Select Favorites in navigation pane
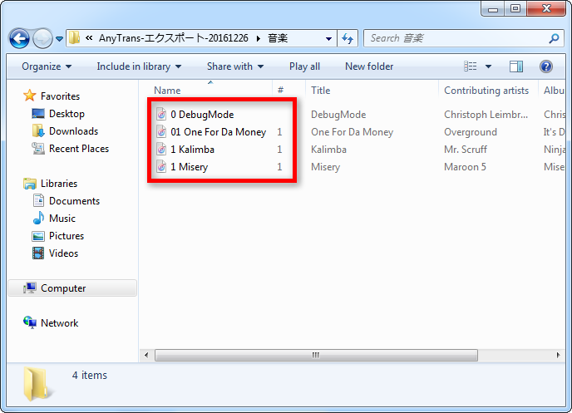Image resolution: width=572 pixels, height=413 pixels. click(x=60, y=96)
